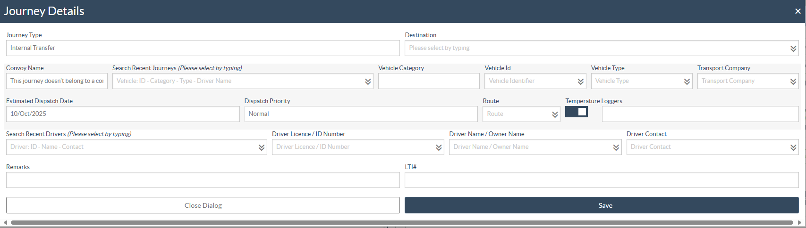
Task: Open the Vehicle Type dropdown chevron
Action: pyautogui.click(x=687, y=81)
